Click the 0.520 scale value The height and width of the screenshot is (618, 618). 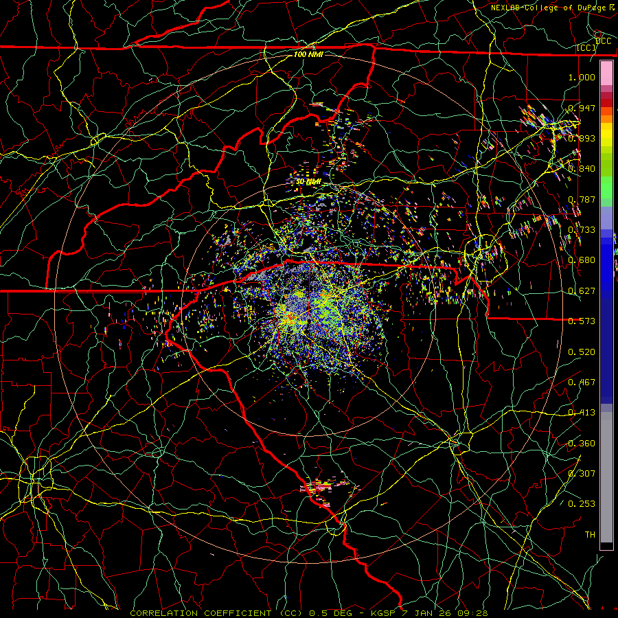coord(582,352)
